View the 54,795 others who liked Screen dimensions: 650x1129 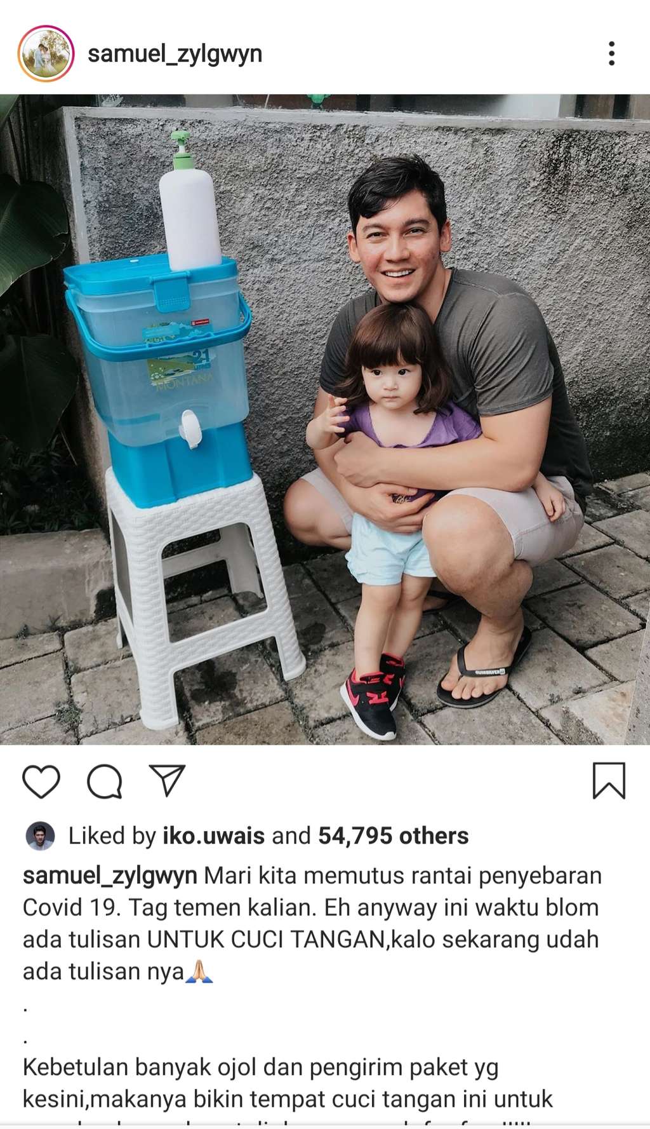click(393, 835)
